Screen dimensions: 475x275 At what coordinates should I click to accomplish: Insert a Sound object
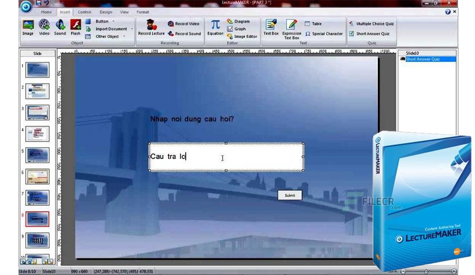(60, 28)
